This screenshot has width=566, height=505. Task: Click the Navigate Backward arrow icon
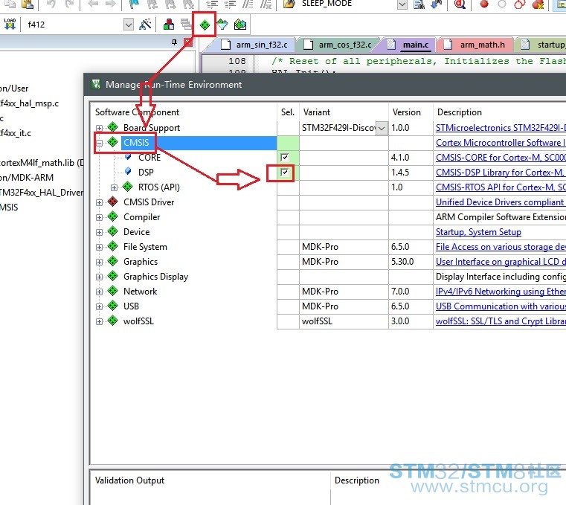tap(94, 4)
